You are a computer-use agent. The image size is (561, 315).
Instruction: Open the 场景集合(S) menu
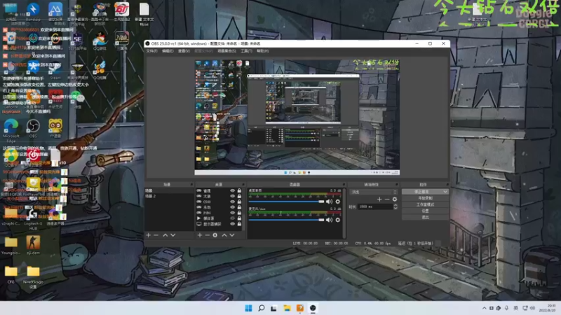click(x=227, y=51)
